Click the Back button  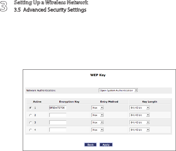pyautogui.click(x=90, y=145)
